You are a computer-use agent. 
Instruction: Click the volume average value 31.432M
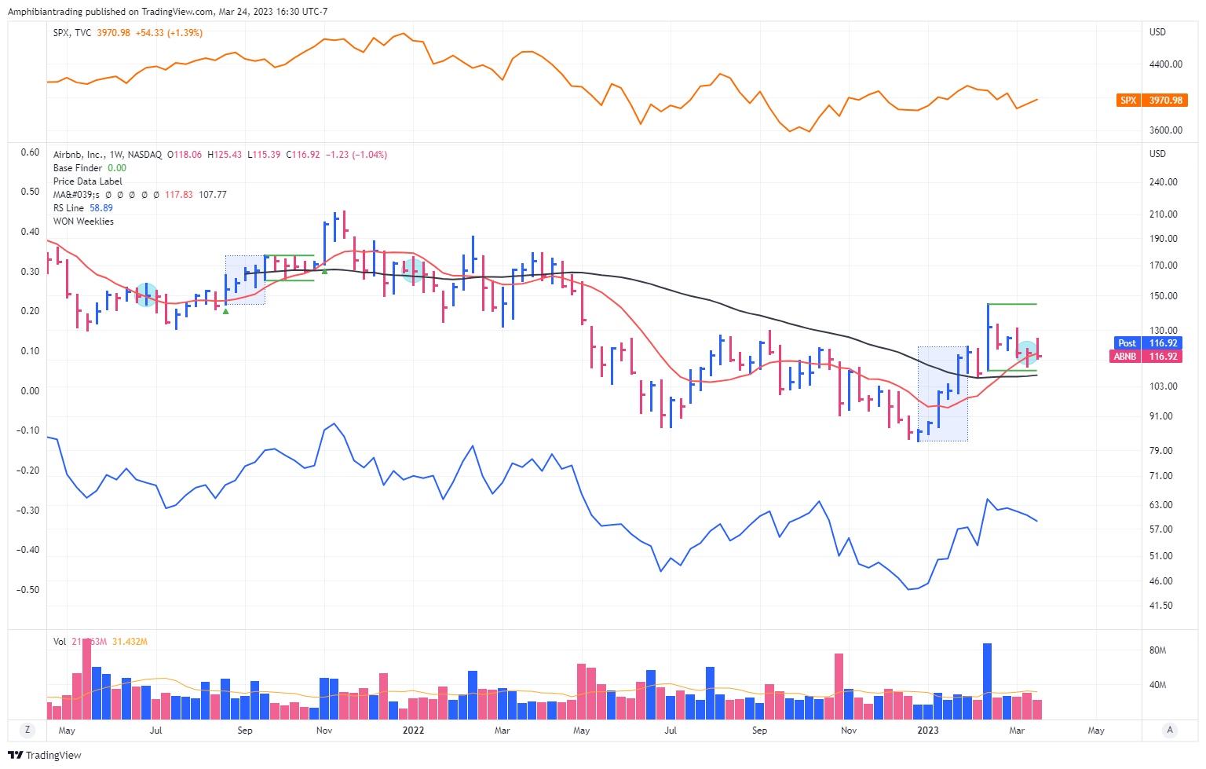[130, 642]
